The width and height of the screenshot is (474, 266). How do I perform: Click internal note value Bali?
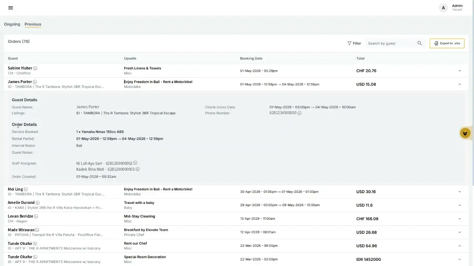79,146
